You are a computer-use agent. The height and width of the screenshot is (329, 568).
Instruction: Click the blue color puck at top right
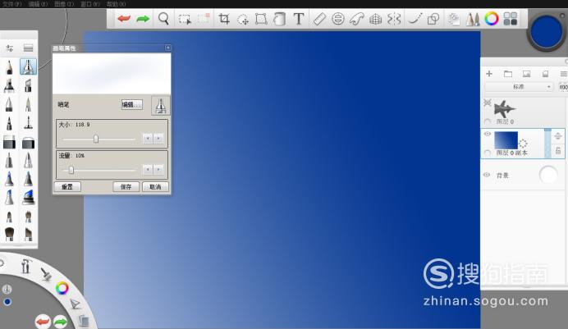pyautogui.click(x=547, y=32)
